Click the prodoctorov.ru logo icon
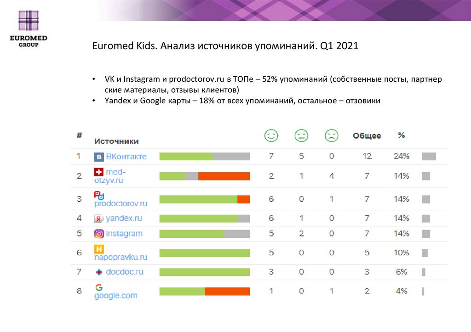The width and height of the screenshot is (471, 332). (x=98, y=195)
